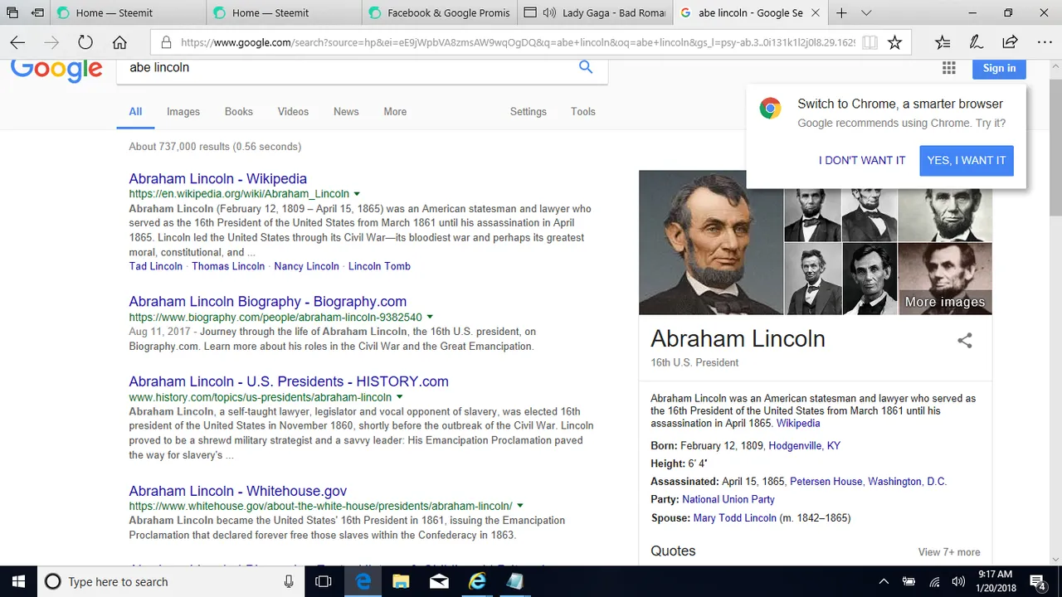
Task: Open File Explorer from the taskbar
Action: pos(401,581)
